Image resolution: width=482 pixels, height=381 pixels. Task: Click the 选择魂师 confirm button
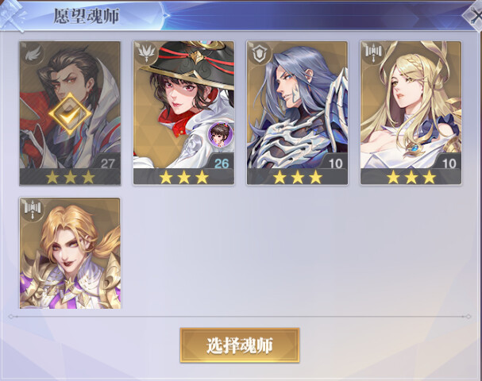(x=240, y=345)
